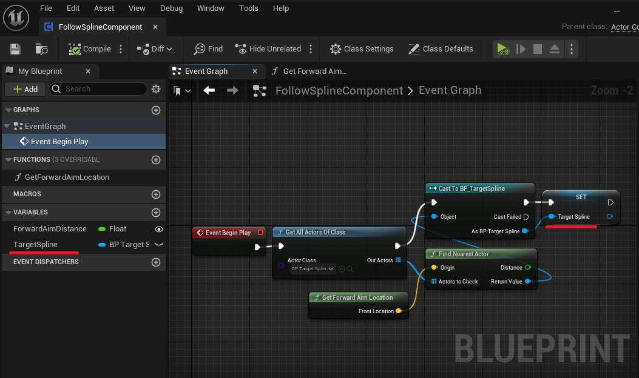Viewport: 639px width, 378px height.
Task: Open the Edit menu
Action: coord(73,8)
